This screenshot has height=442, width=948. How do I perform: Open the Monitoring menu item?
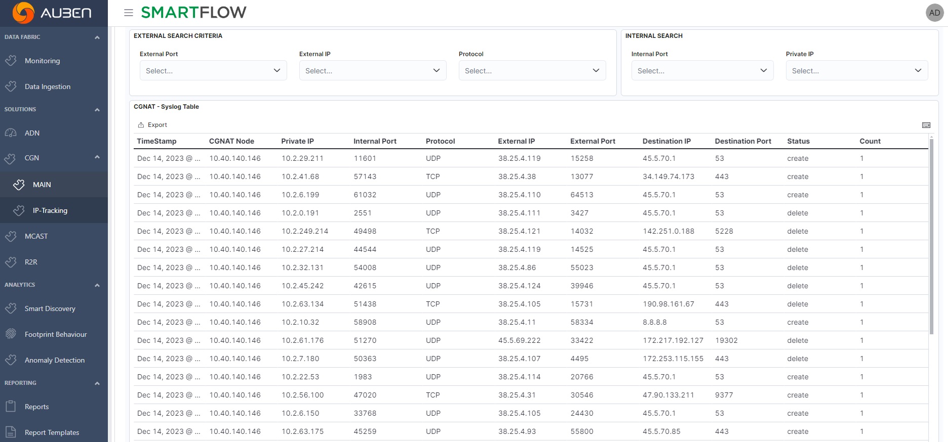(x=43, y=61)
